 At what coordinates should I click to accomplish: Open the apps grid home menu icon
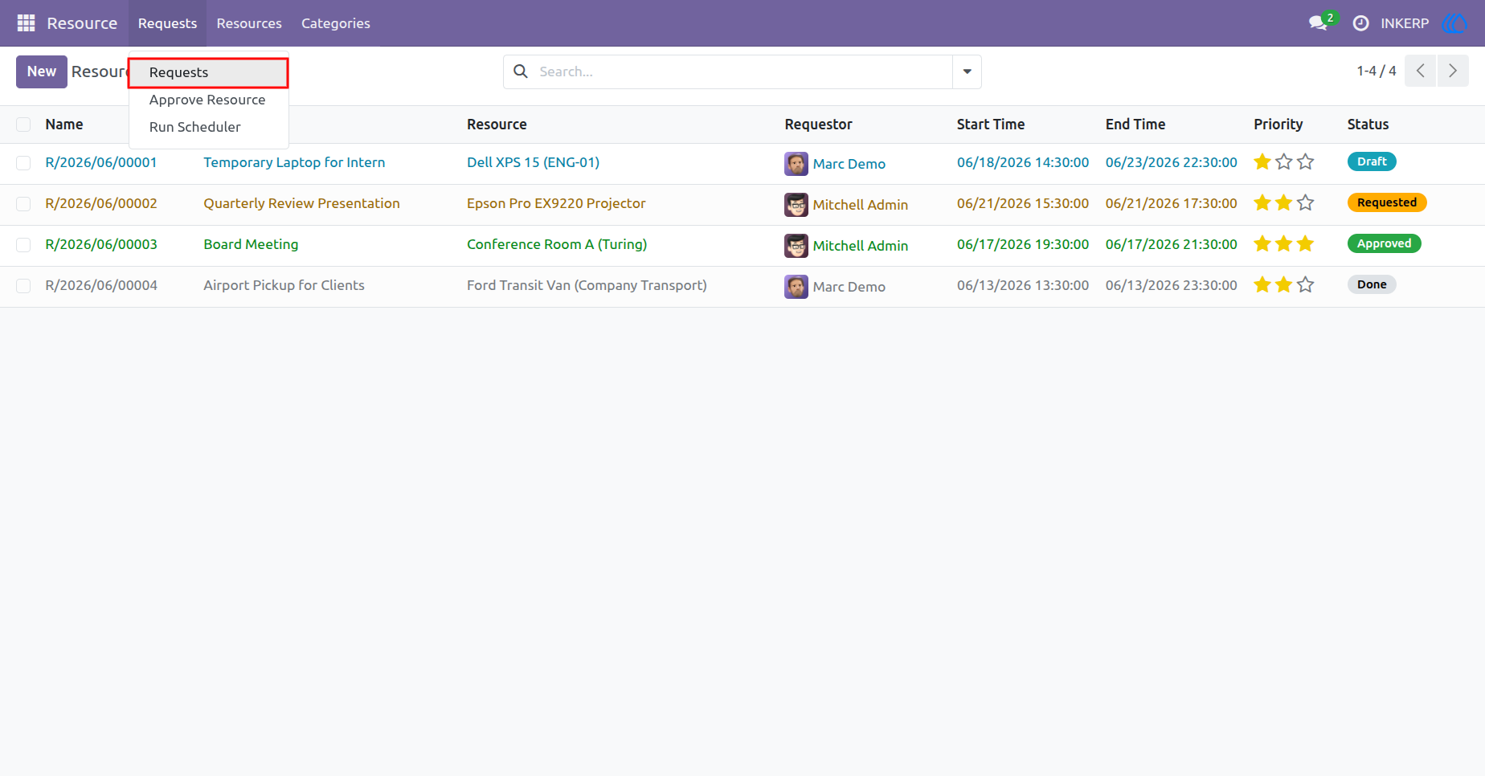(x=26, y=23)
